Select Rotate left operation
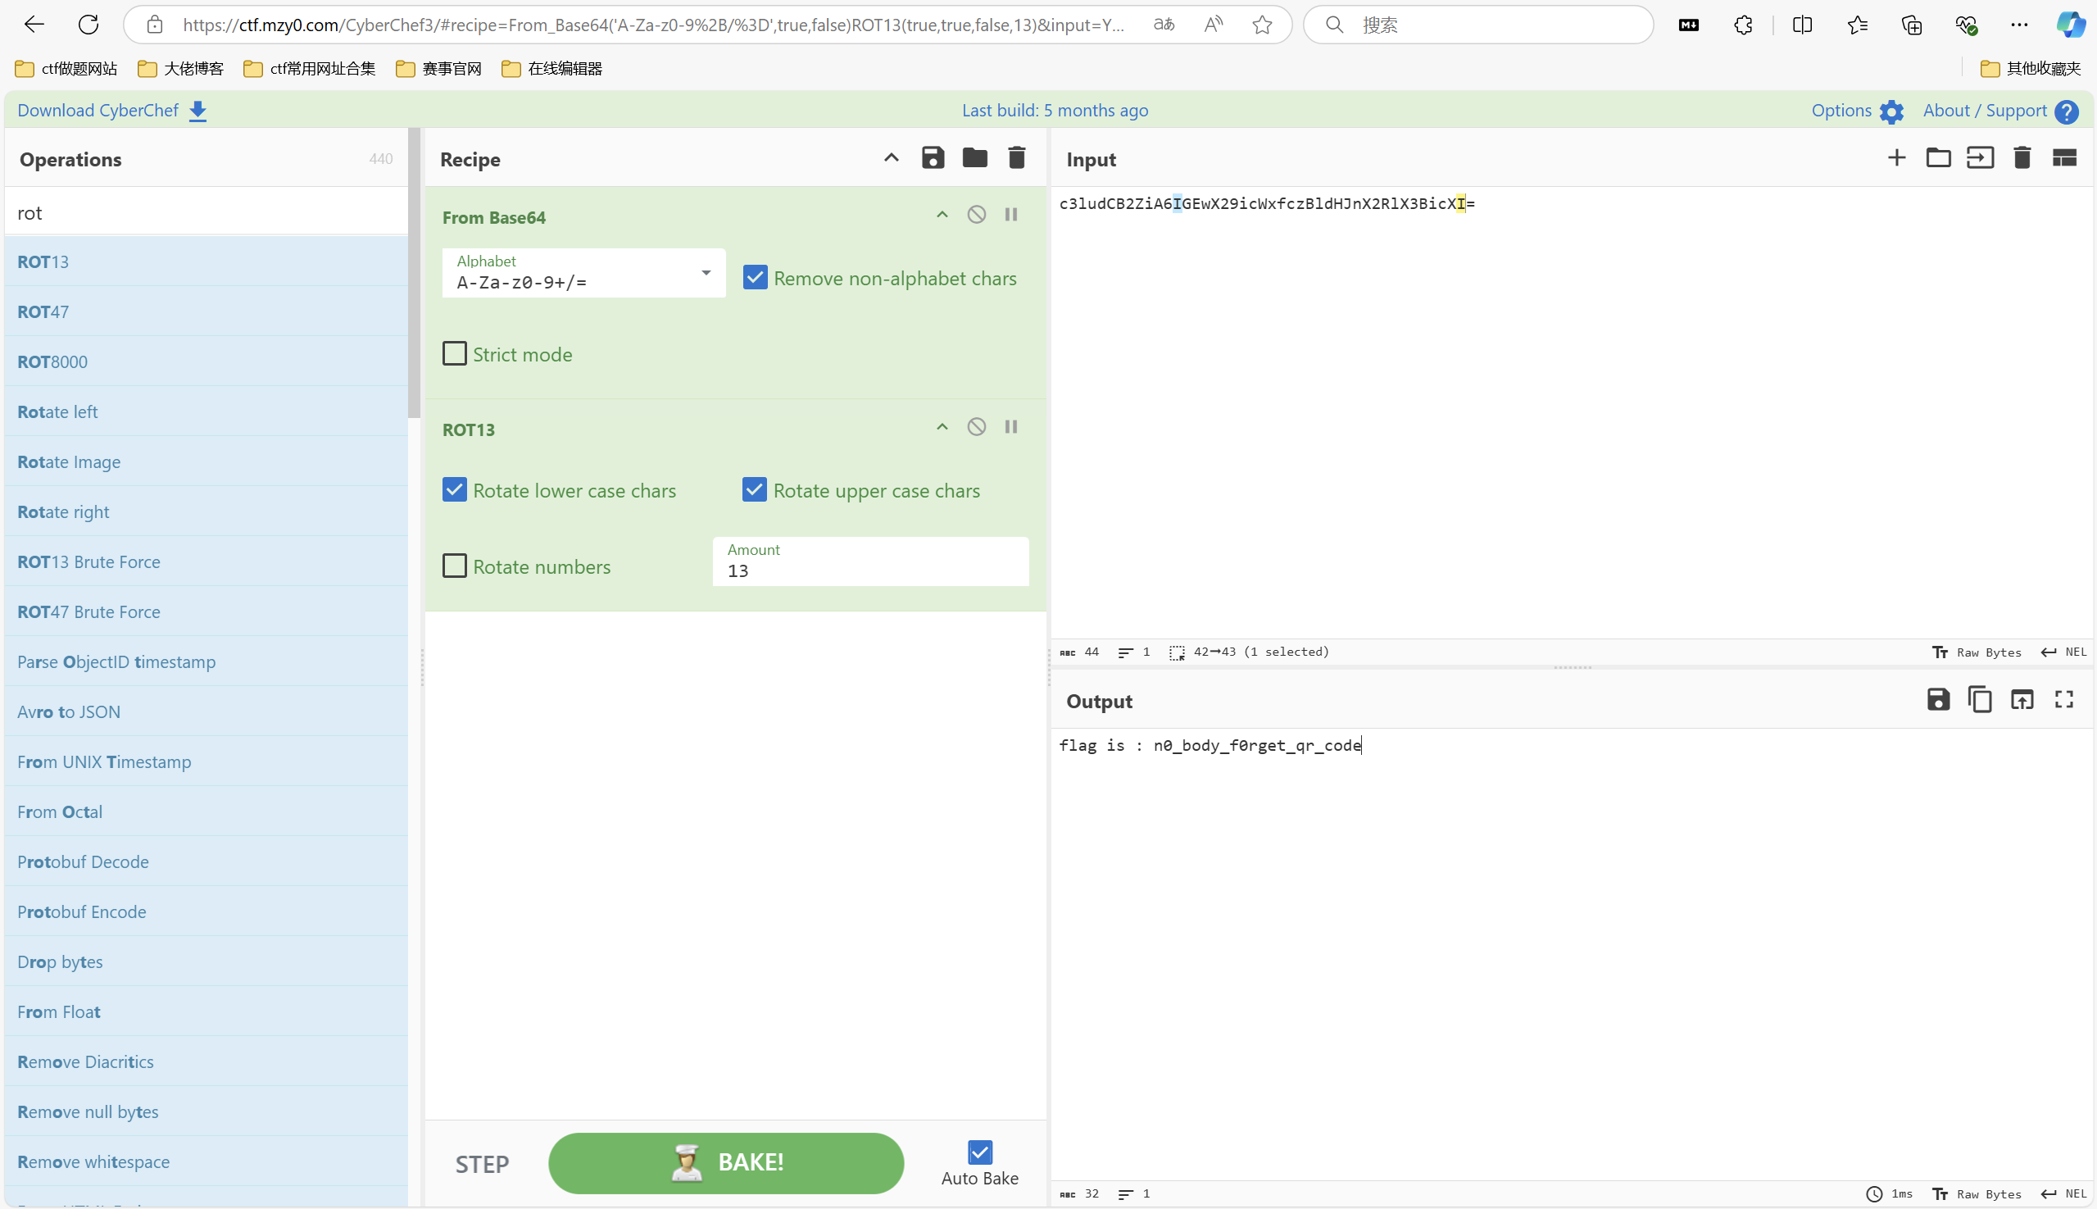This screenshot has width=2097, height=1209. click(206, 411)
